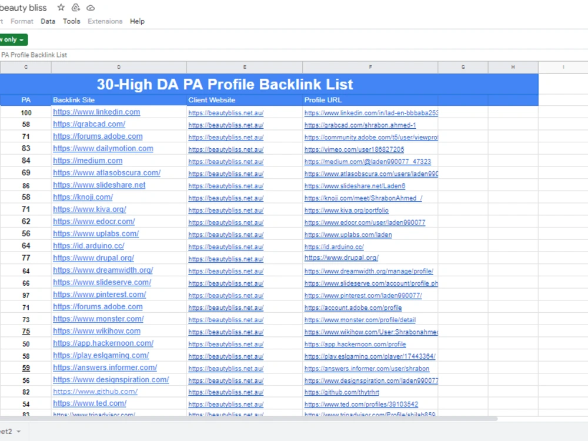Open the https://knoji.com/ link
588x441 pixels.
pos(83,197)
